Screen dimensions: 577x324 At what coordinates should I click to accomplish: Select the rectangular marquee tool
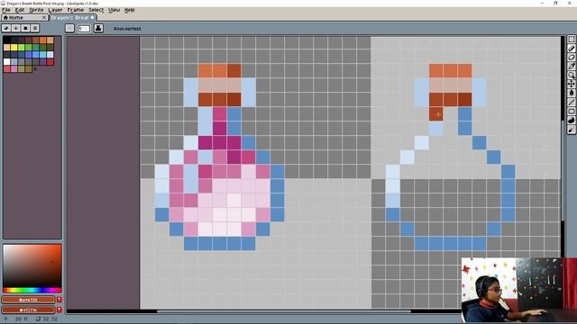[x=571, y=40]
